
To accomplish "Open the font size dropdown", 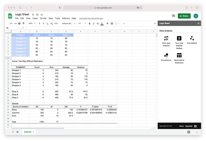I will [x=82, y=23].
